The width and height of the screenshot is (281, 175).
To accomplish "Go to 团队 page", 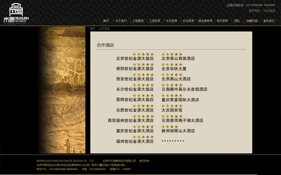I will pyautogui.click(x=237, y=21).
